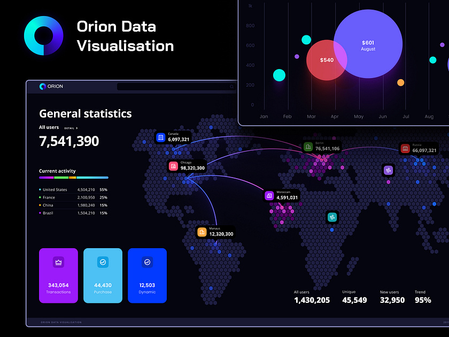Image resolution: width=449 pixels, height=337 pixels.
Task: Open the Purchase 44,430 card
Action: (x=103, y=275)
